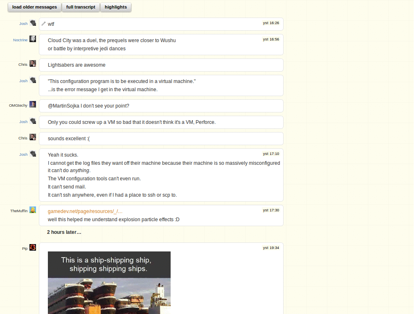Open OMGtechy's avatar
This screenshot has width=419, height=314.
coord(33,104)
